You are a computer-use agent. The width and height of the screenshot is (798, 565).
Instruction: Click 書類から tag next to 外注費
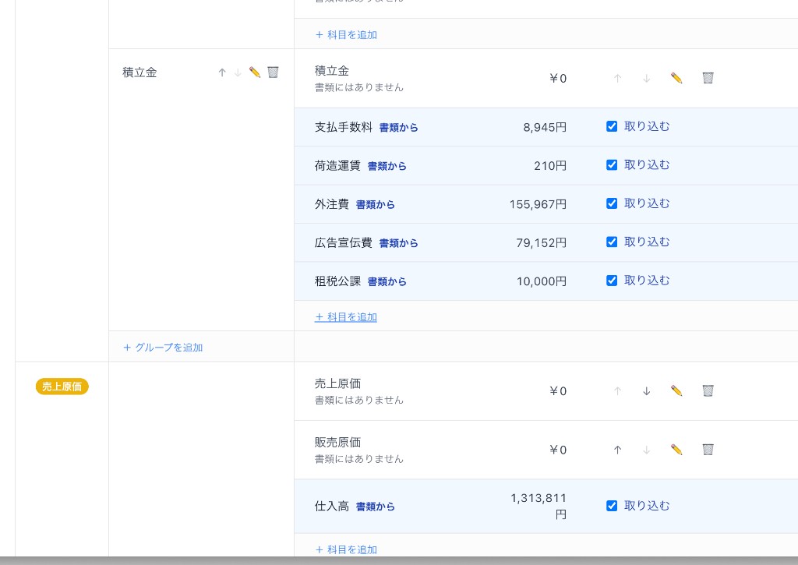[375, 205]
